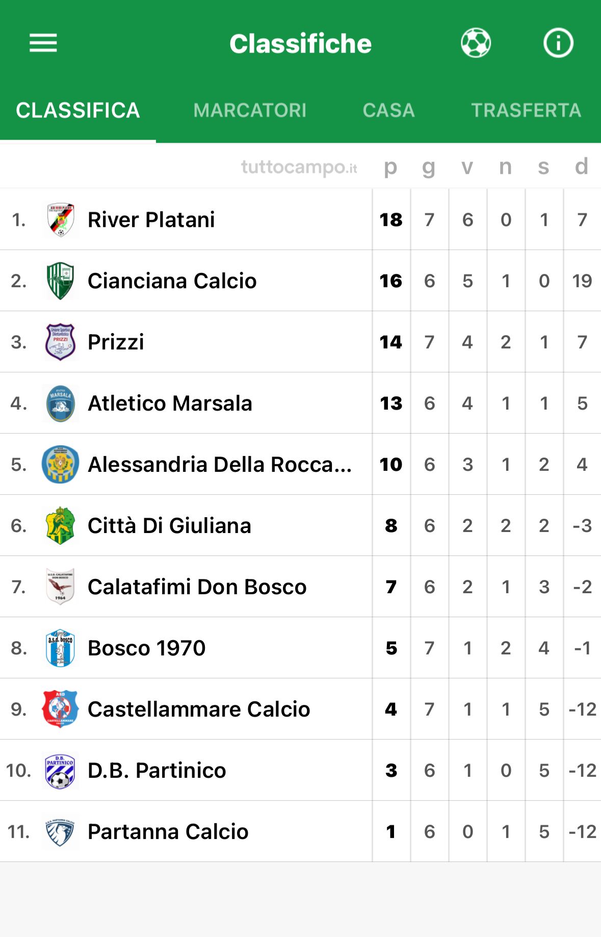
Task: Click the Città Di Giuliana crest
Action: pos(60,526)
